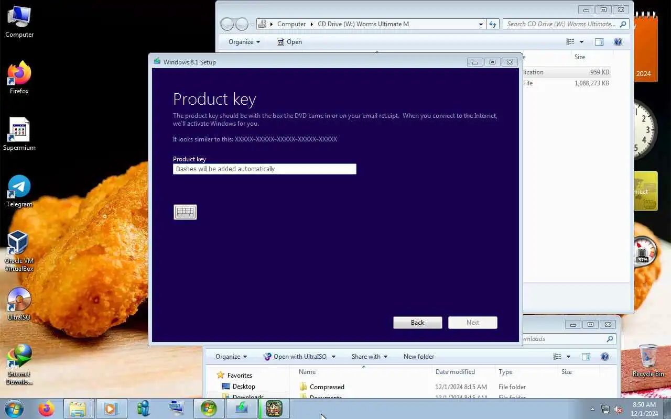
Task: Open the Telegram desktop shortcut
Action: (19, 191)
